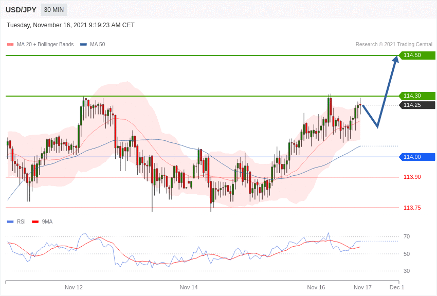Click the USD/JPY pair title
This screenshot has height=296, width=437.
pos(21,10)
